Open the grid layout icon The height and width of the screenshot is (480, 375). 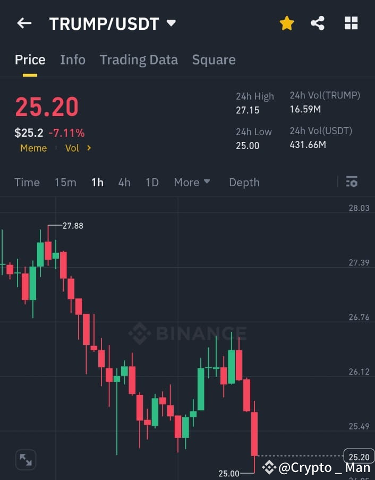pos(351,23)
